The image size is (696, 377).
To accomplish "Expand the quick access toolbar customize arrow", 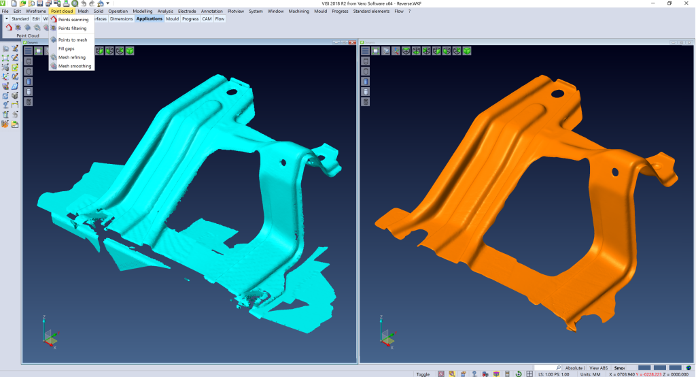I will (x=107, y=3).
